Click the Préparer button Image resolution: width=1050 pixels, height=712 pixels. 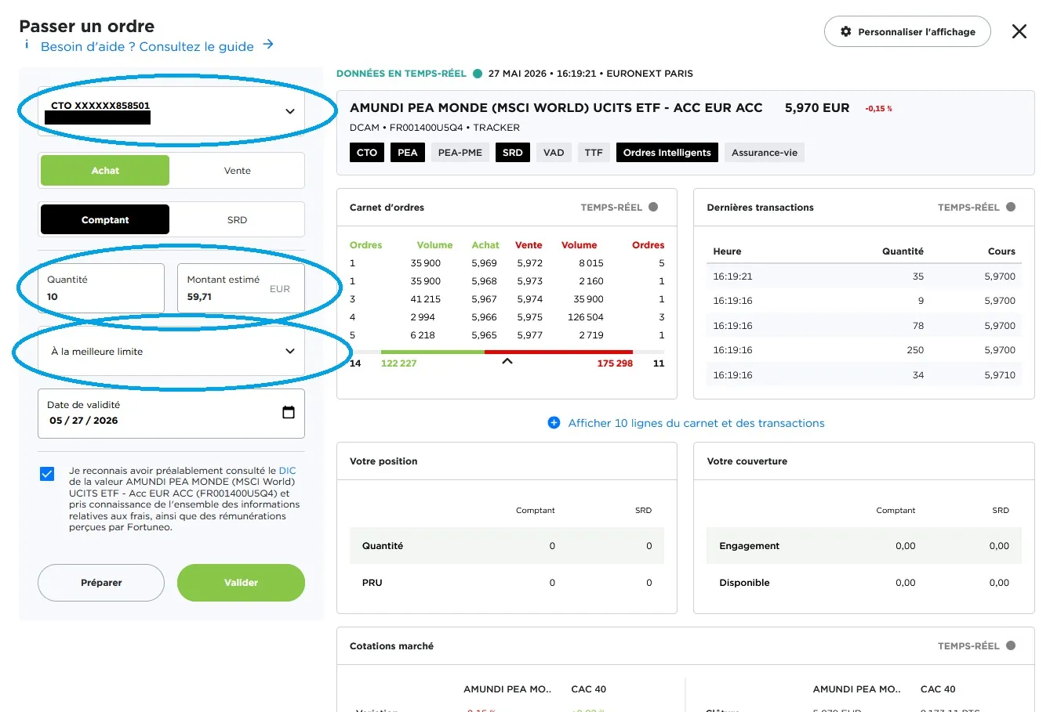point(101,583)
